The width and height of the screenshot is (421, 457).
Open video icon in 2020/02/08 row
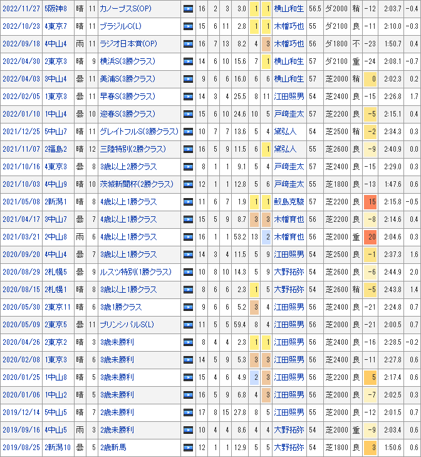coord(188,360)
